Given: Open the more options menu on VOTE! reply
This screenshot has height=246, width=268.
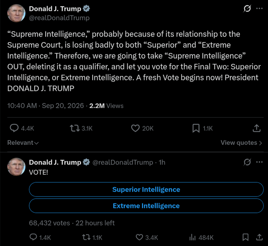Looking at the screenshot, I should point(259,162).
